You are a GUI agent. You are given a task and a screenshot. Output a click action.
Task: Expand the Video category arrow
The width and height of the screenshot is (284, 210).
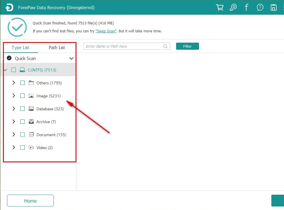point(14,147)
